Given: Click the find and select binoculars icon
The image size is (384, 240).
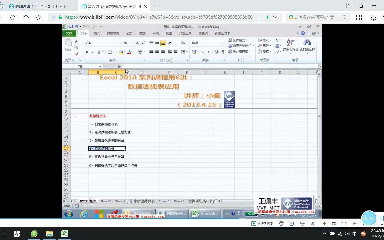Looking at the screenshot, I should 307,42.
